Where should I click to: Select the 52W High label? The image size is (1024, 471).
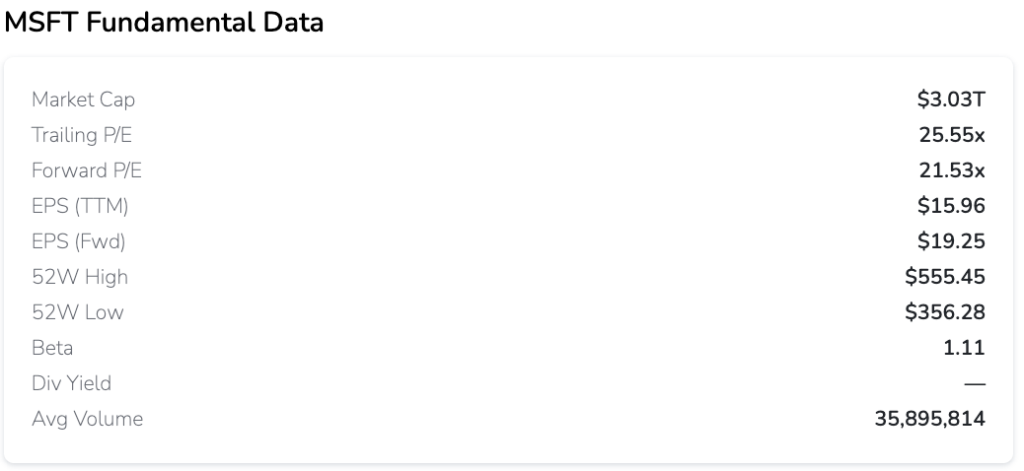pyautogui.click(x=80, y=277)
